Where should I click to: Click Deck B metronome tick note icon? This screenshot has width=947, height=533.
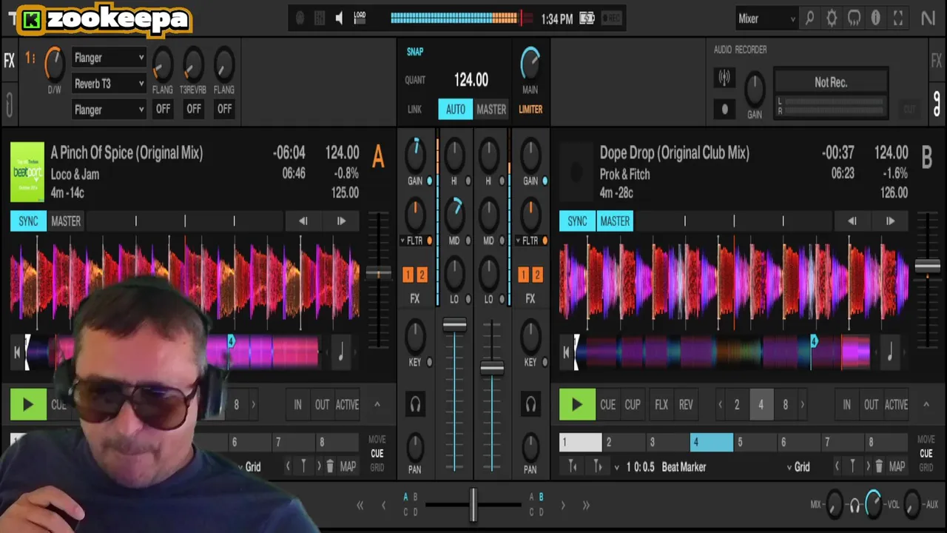coord(890,352)
